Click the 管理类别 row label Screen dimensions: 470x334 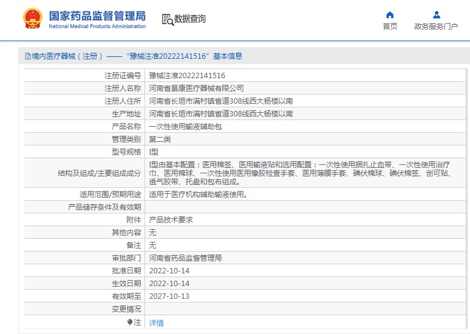click(126, 139)
